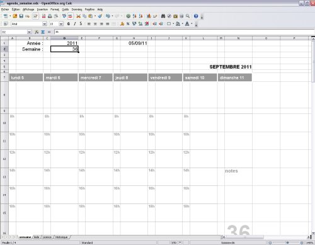The image size is (315, 245).
Task: Insert a chart using the Chart icon
Action: point(149,16)
